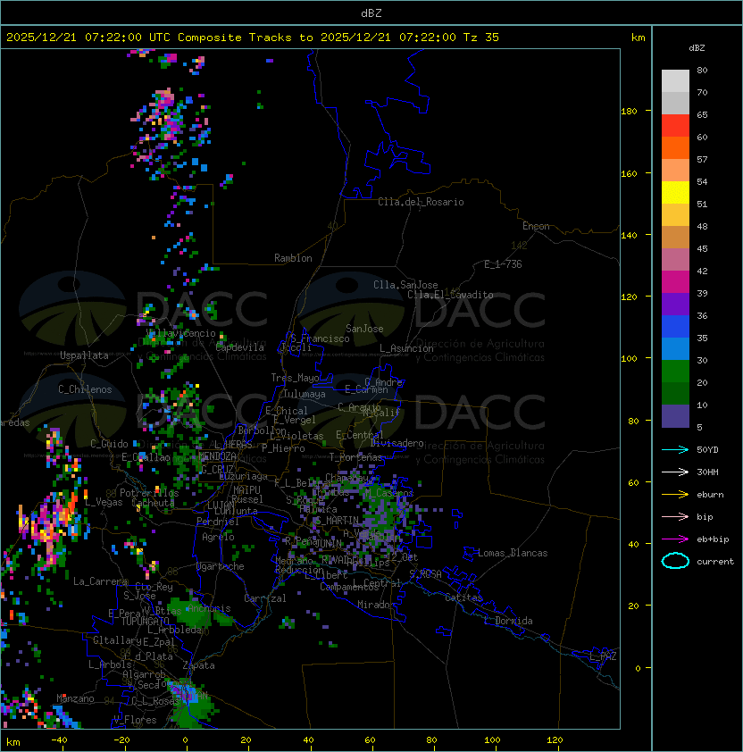Click the bip pink arrow legend icon
This screenshot has width=743, height=752.
(x=675, y=516)
